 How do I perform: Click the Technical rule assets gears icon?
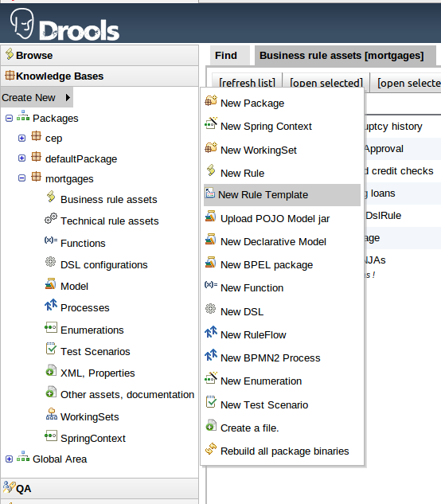[x=51, y=218]
